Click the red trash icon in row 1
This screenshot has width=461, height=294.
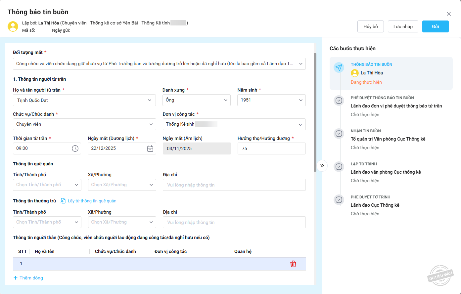(293, 264)
